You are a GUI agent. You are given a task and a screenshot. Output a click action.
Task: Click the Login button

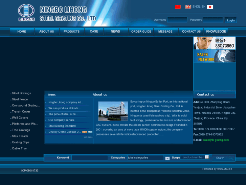coord(231,20)
